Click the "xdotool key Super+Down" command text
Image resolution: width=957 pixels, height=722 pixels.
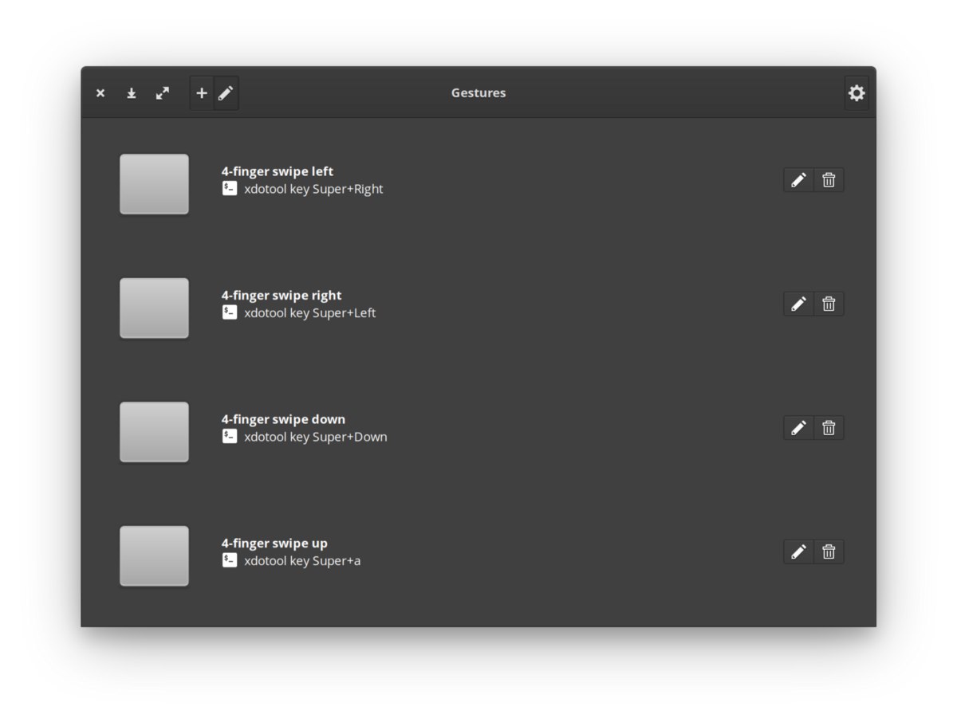[x=316, y=437]
